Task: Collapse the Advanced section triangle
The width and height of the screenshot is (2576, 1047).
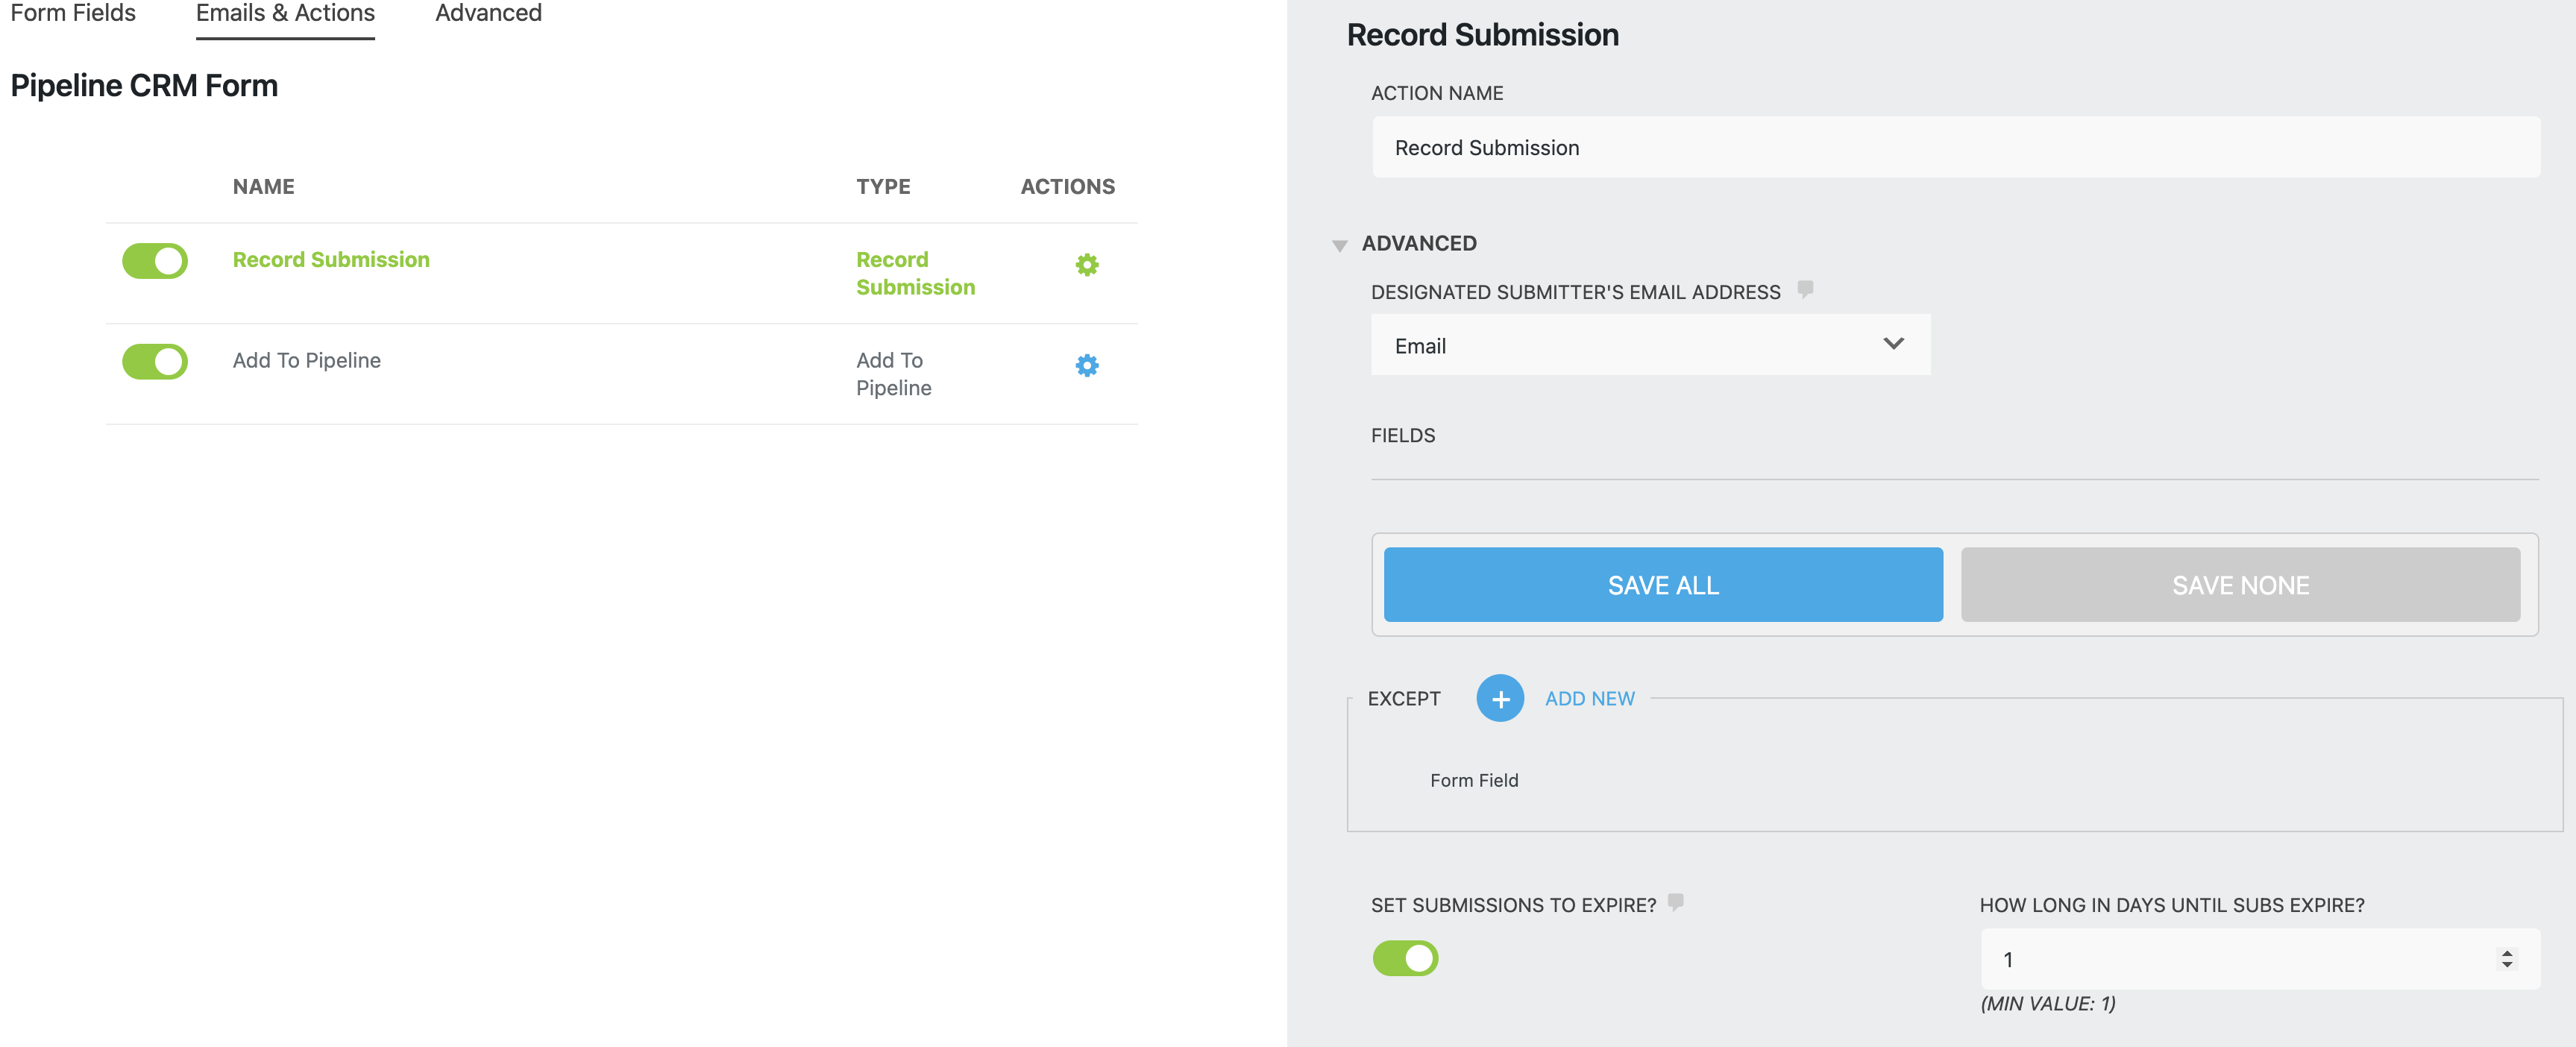Action: 1339,245
